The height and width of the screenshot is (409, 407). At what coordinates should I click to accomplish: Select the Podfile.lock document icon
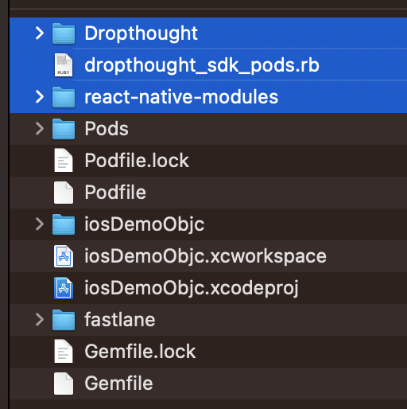[x=64, y=161]
